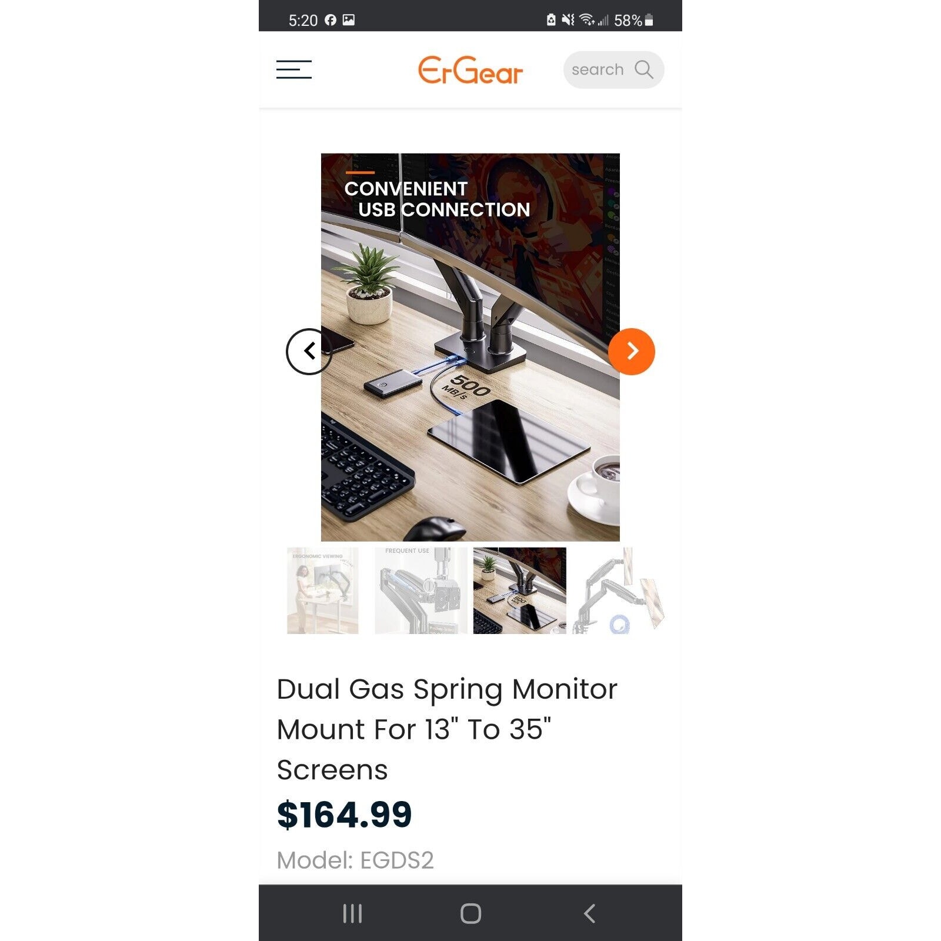The image size is (941, 941).
Task: Tap the Android home button
Action: [x=470, y=913]
